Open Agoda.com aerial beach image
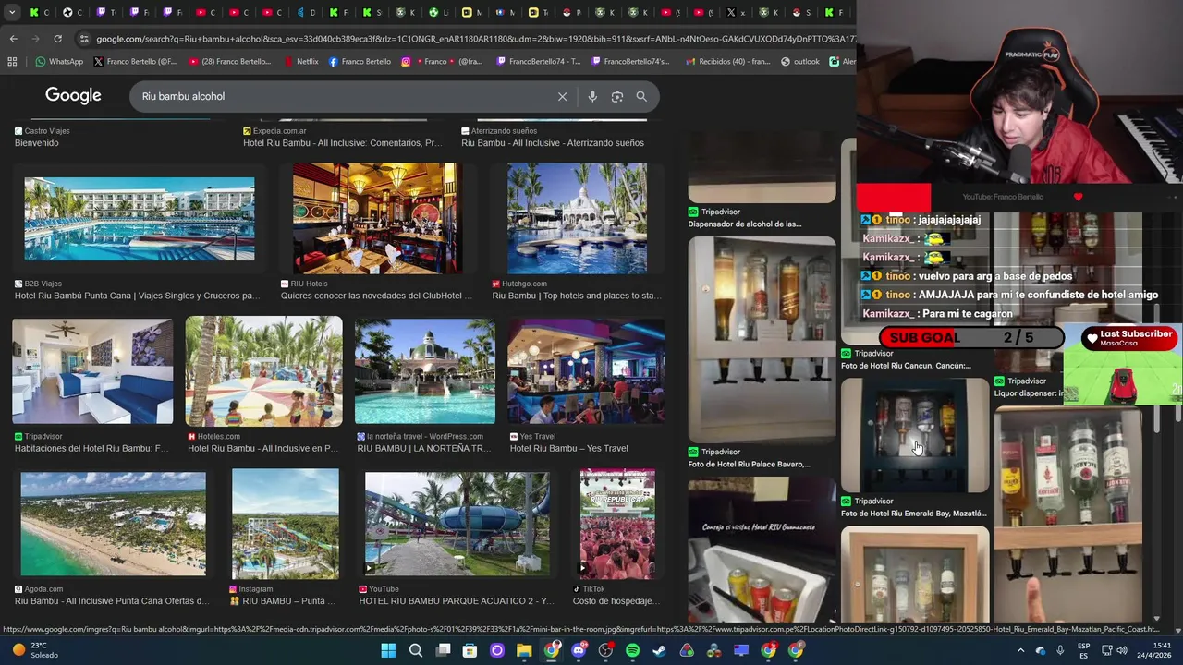This screenshot has width=1183, height=665. (114, 524)
